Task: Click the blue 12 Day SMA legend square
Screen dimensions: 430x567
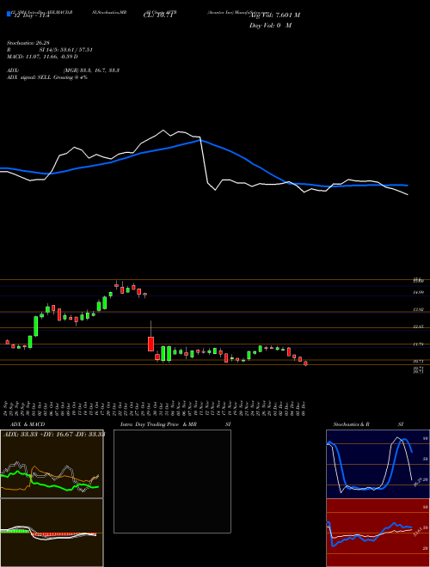Action: [9, 14]
